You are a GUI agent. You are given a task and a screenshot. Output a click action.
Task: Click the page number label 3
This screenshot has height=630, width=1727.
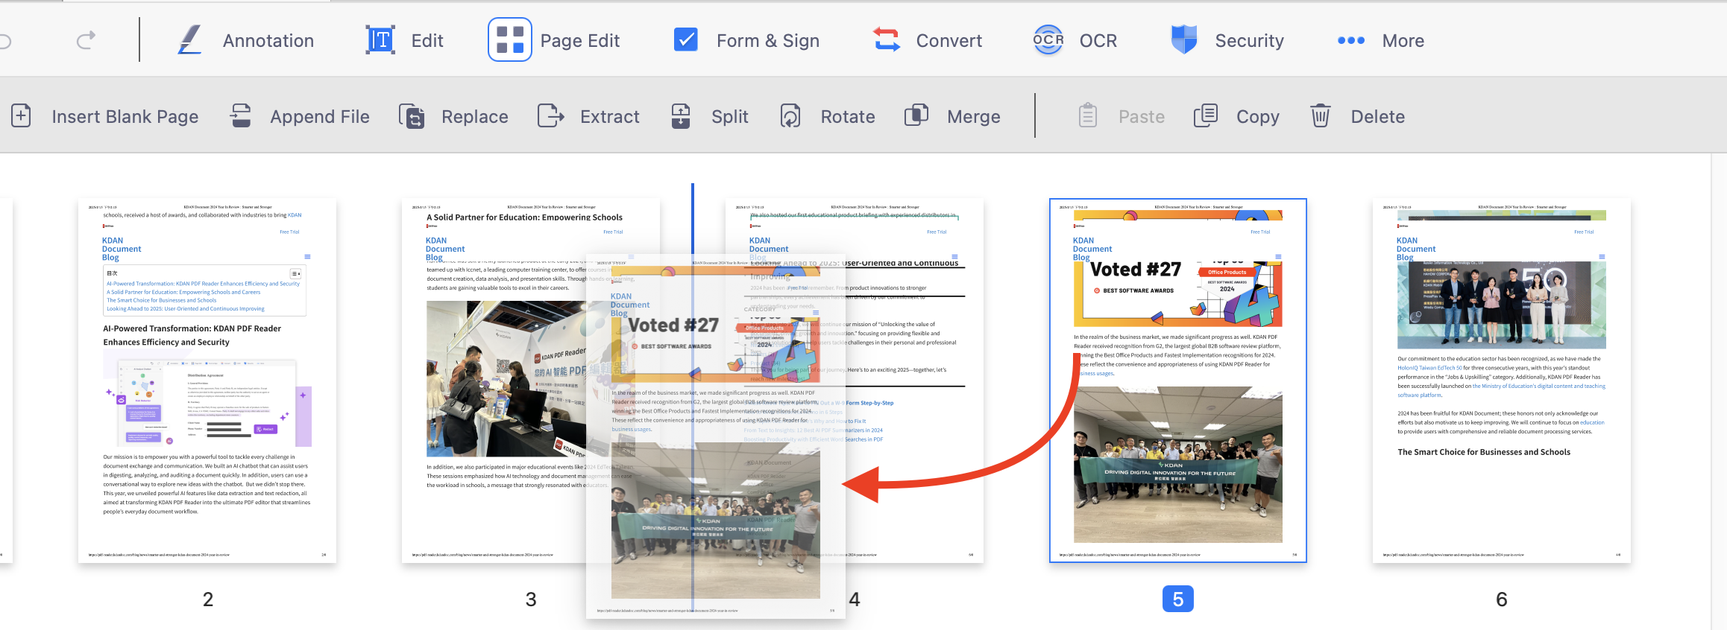(531, 599)
